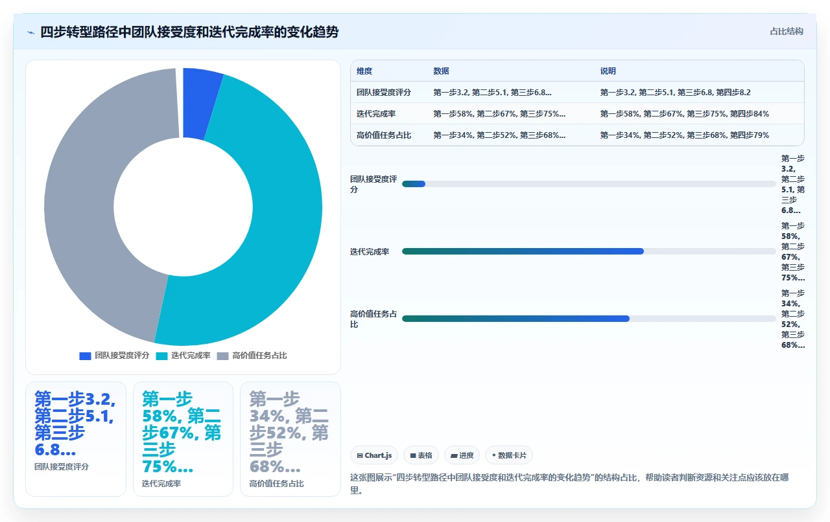Toggle the 高价值任务占比 legend swatch
The image size is (830, 522).
pos(222,356)
